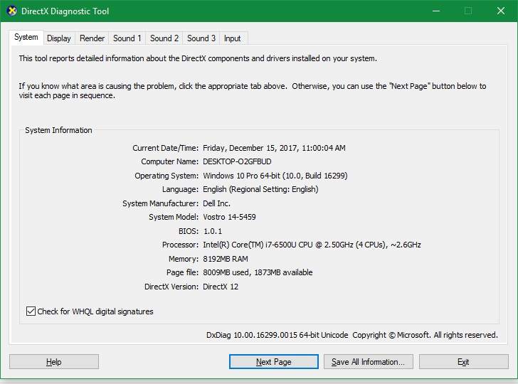
Task: Click the Computer Name label
Action: coord(170,161)
